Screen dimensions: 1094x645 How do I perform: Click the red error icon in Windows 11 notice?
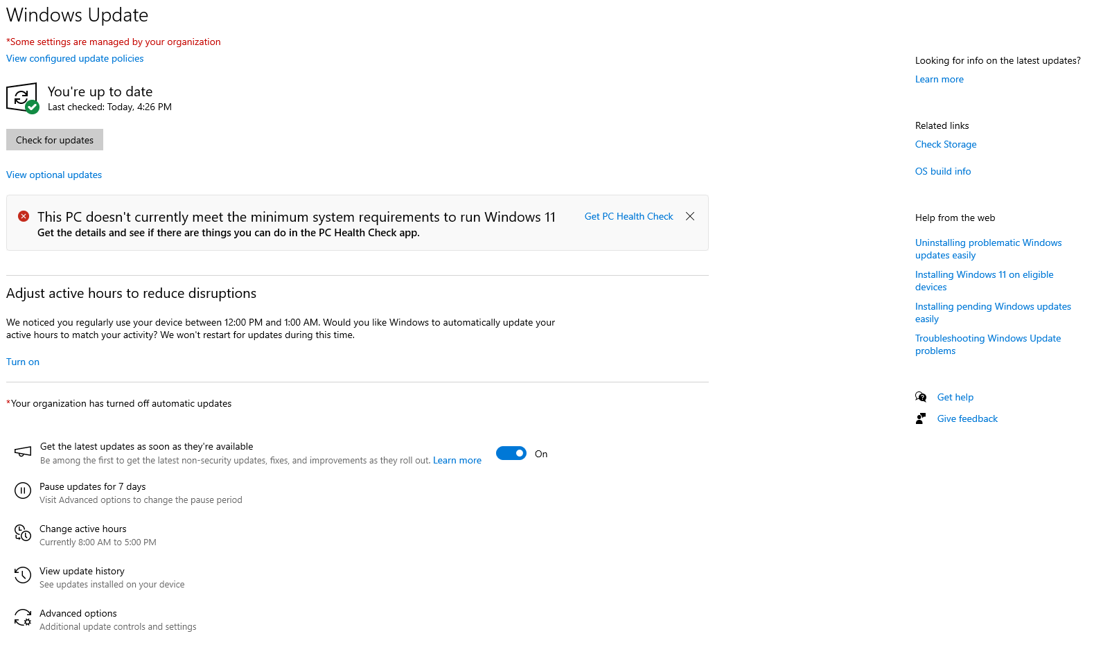point(24,216)
